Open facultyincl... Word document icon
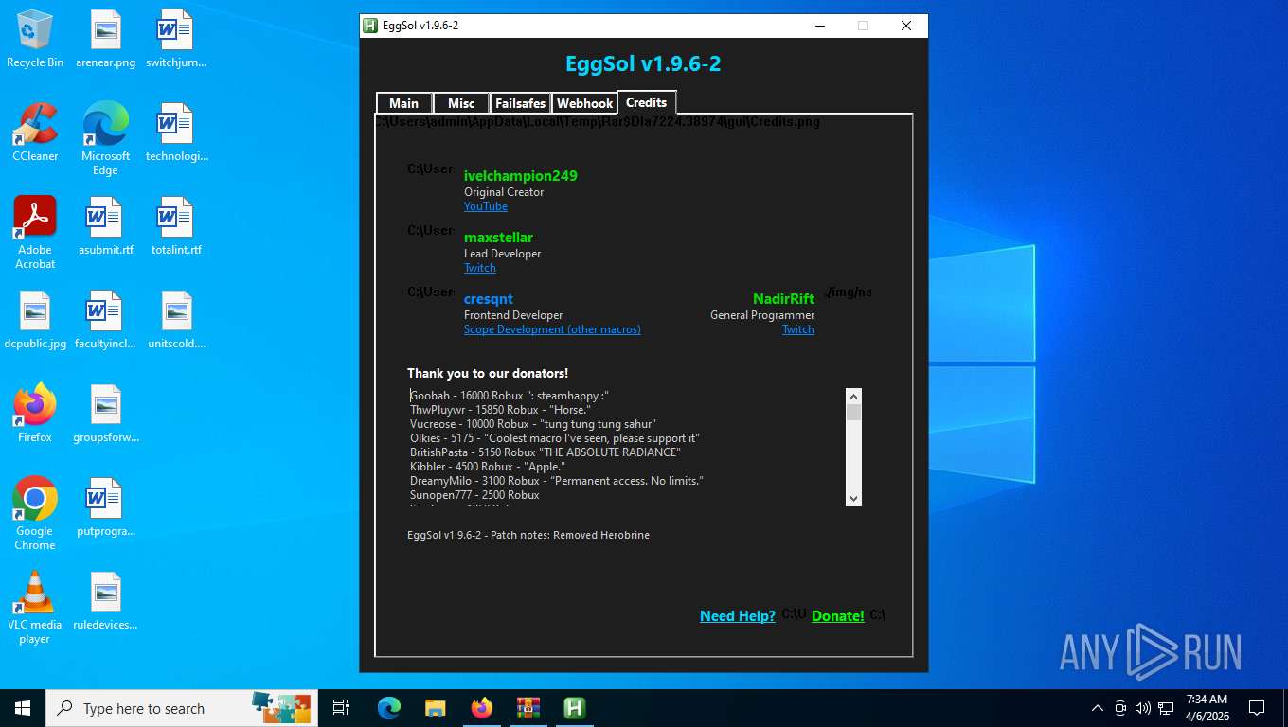 pyautogui.click(x=106, y=320)
